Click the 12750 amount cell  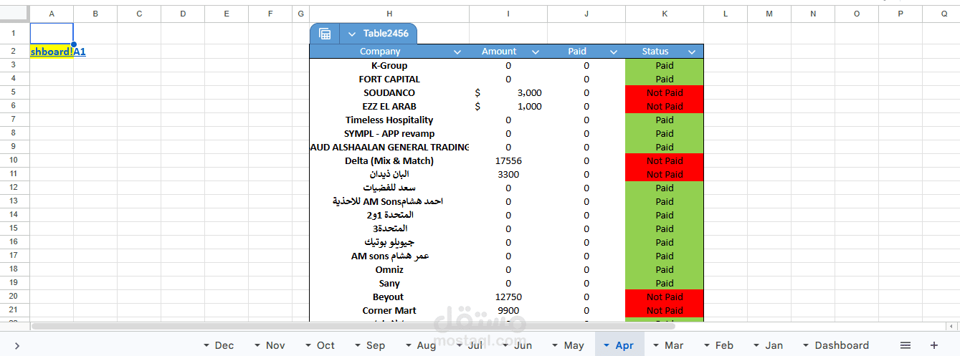pyautogui.click(x=508, y=297)
